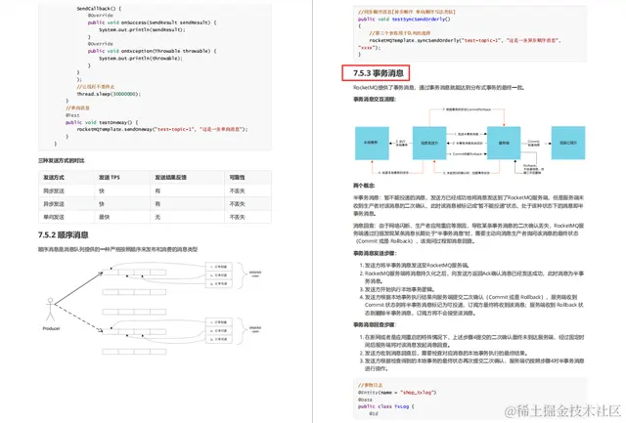
Task: Click the '事务消息发送步骤:' subheading
Action: tap(375, 253)
